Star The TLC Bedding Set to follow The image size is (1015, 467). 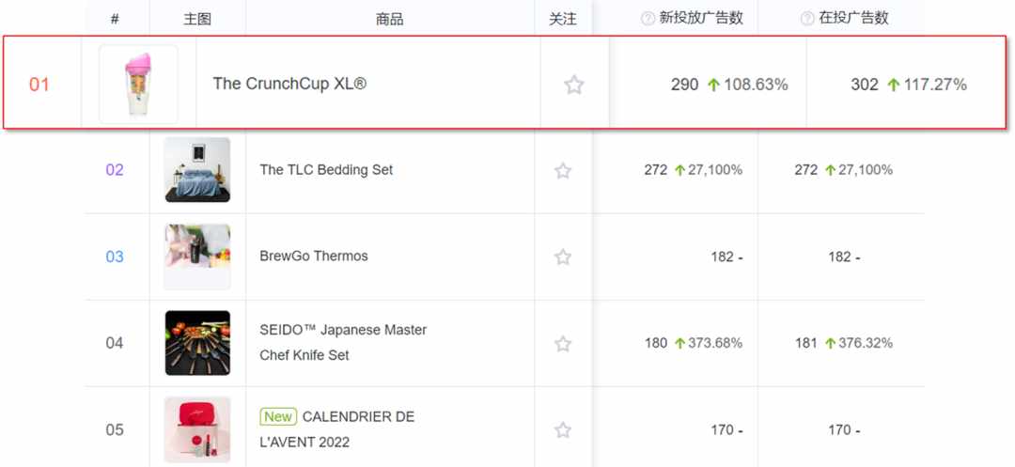click(x=563, y=171)
